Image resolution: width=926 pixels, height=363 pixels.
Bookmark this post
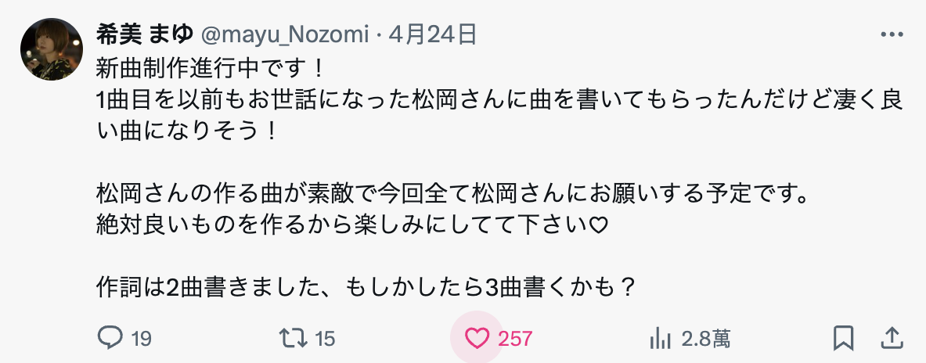coord(843,338)
